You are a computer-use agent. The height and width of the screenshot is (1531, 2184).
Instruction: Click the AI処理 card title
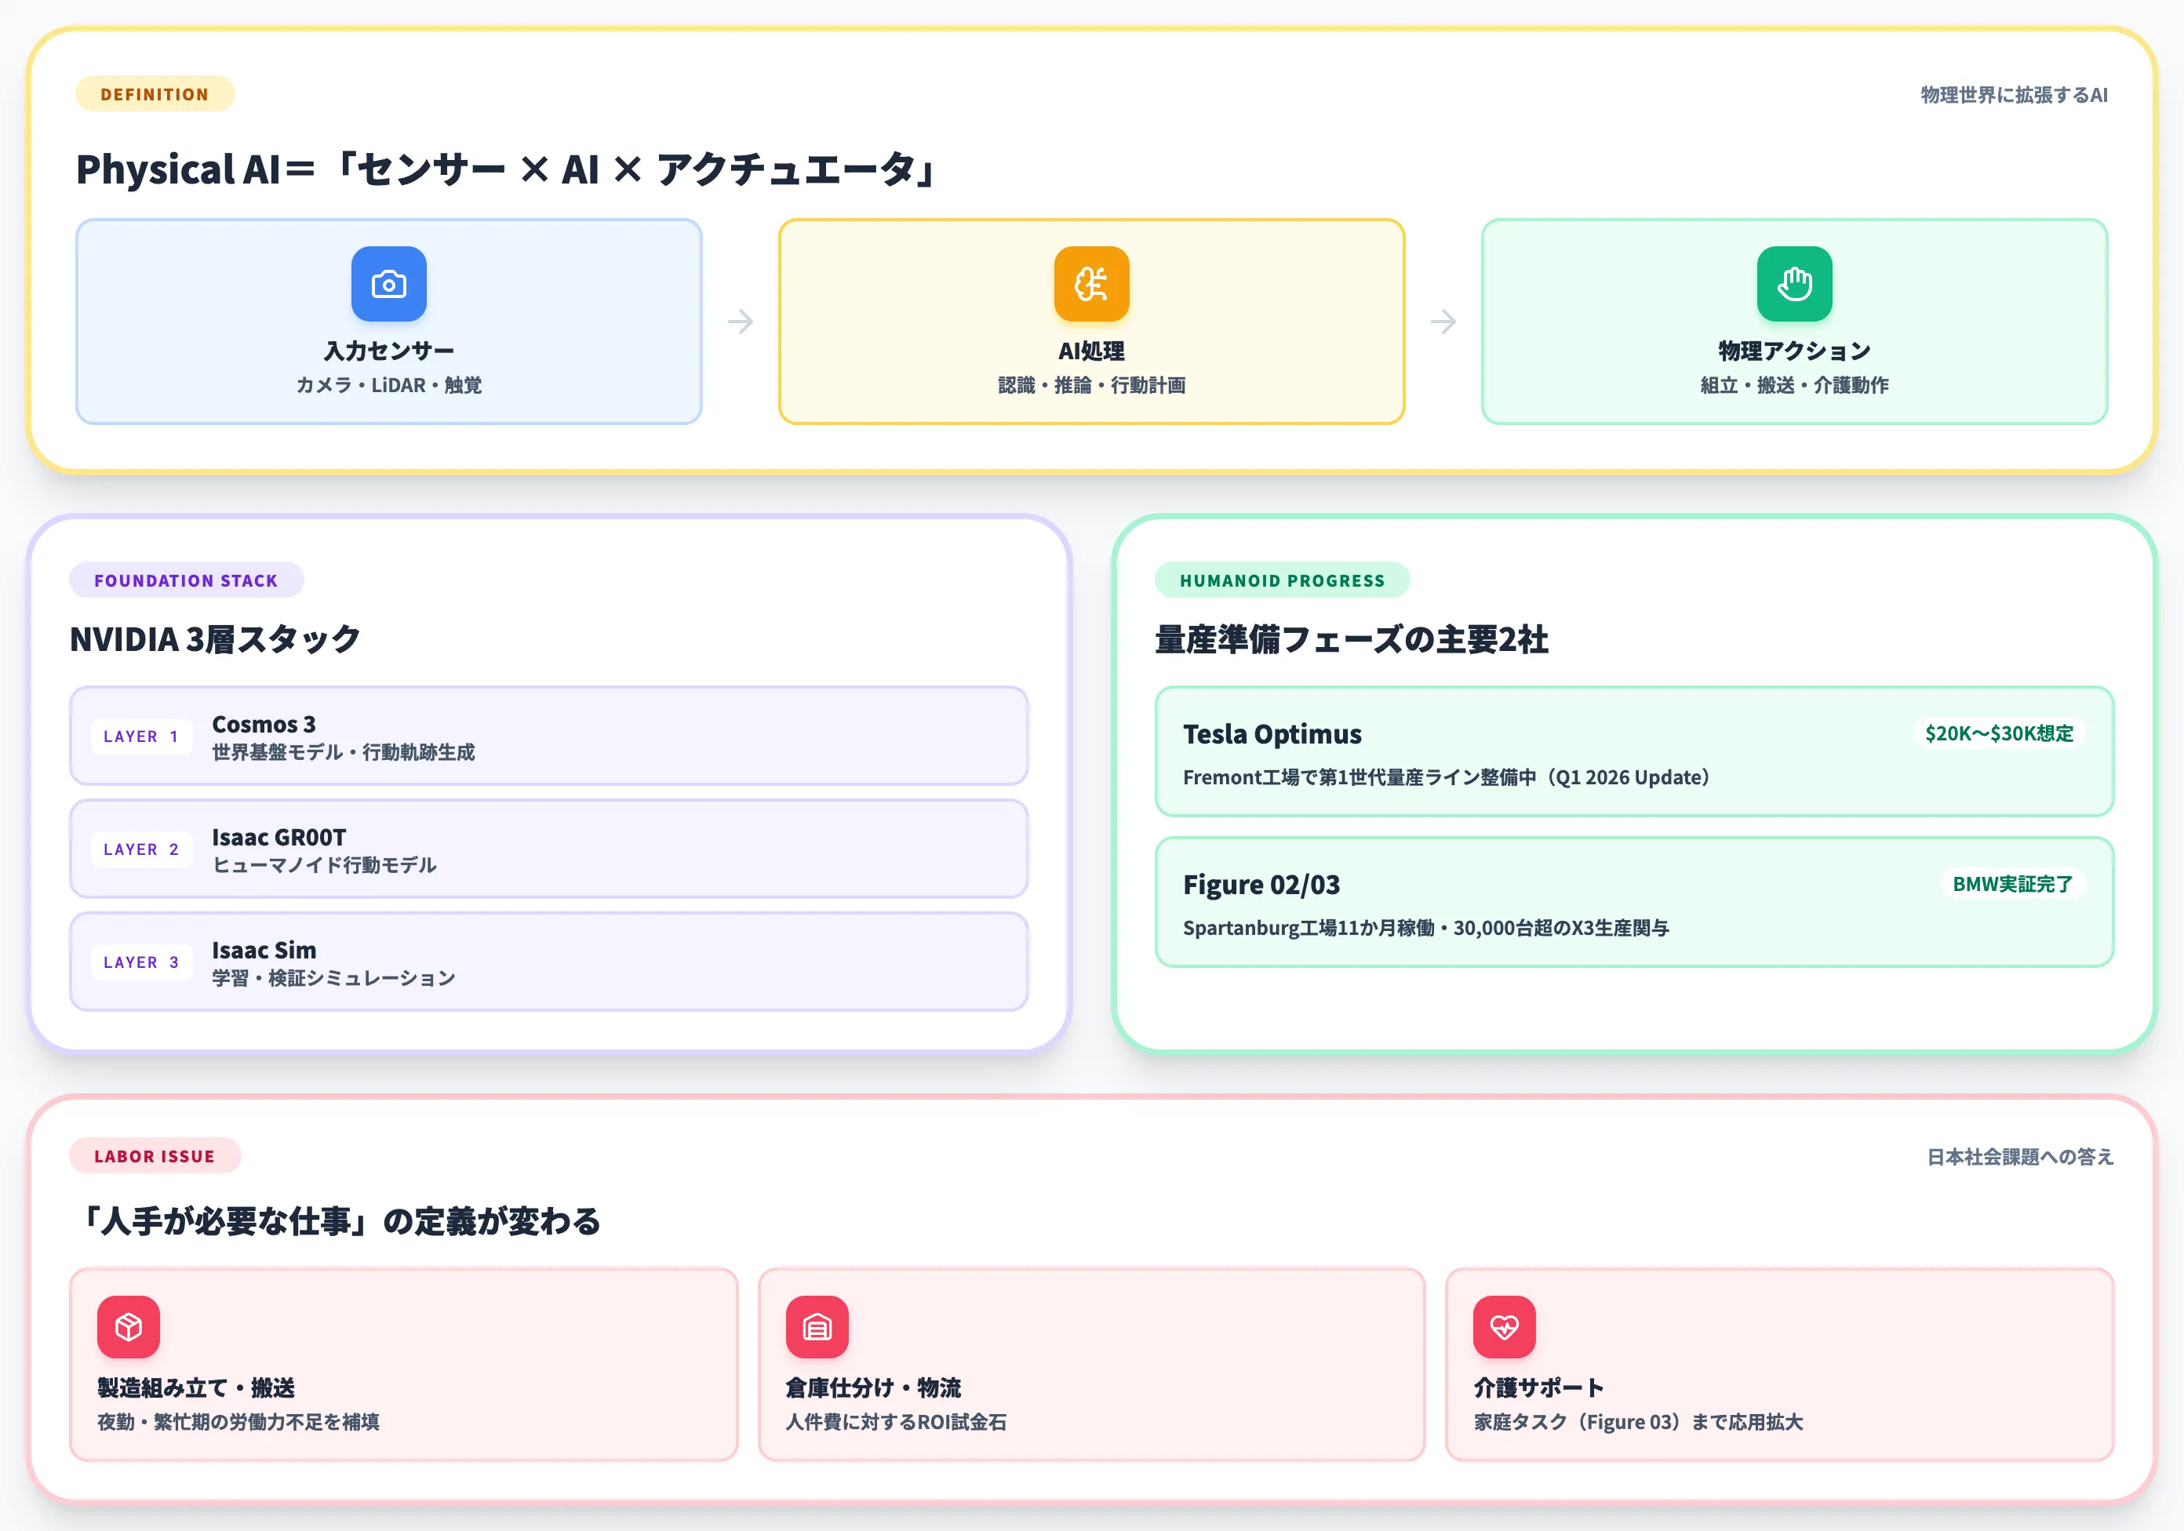pyautogui.click(x=1091, y=351)
